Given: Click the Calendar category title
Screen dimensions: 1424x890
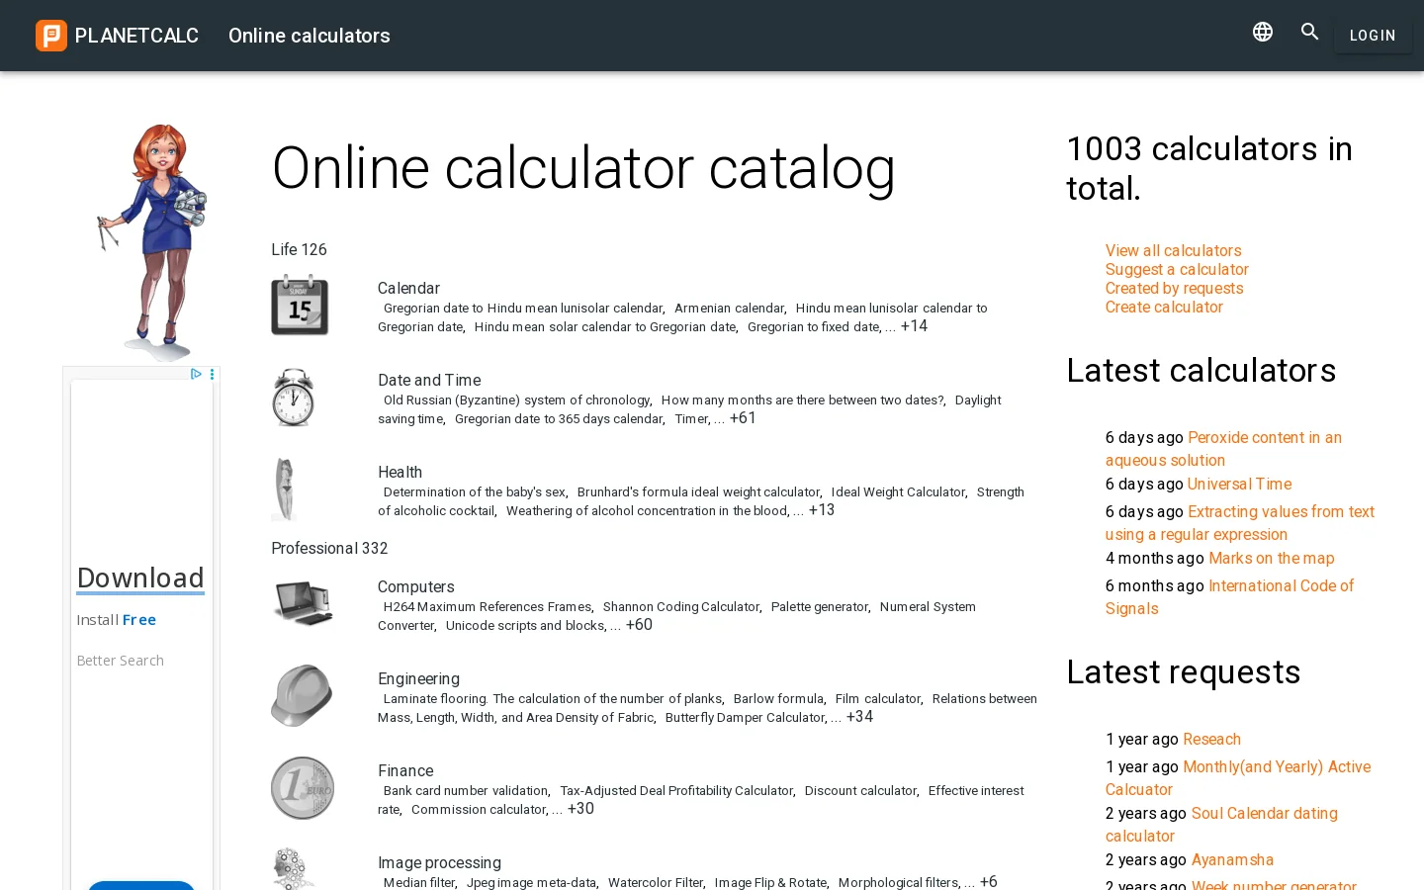Looking at the screenshot, I should pos(408,288).
